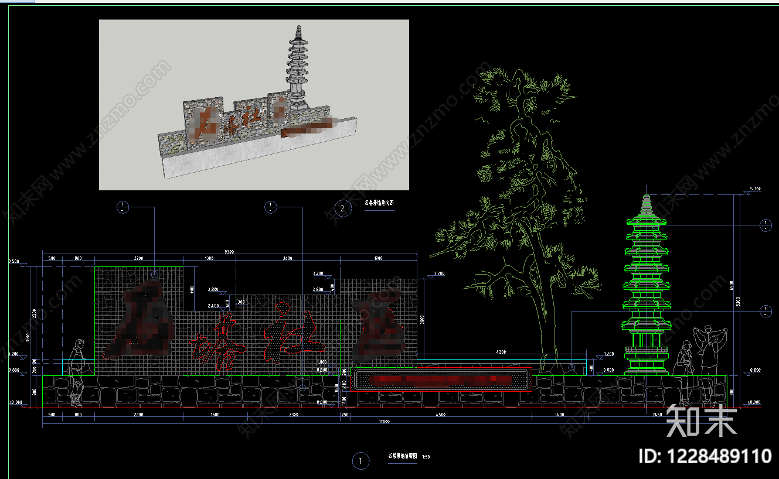The image size is (779, 479).
Task: Select the 1:50 scale text
Action: coord(426,457)
